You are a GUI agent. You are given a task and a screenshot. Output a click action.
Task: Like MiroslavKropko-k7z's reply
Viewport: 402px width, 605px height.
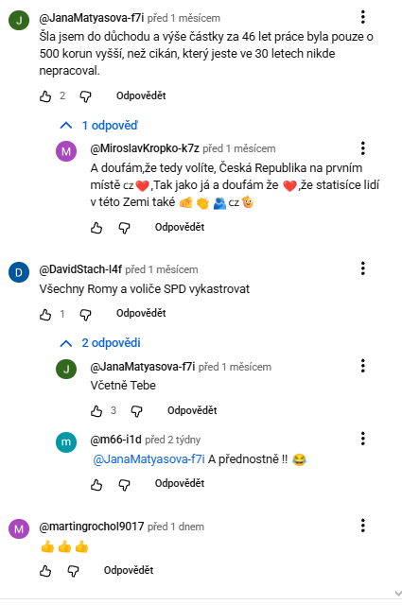point(96,228)
